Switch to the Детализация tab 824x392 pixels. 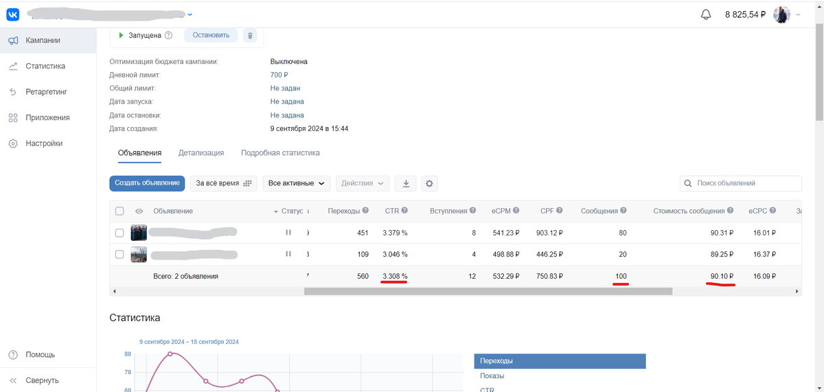pyautogui.click(x=201, y=153)
